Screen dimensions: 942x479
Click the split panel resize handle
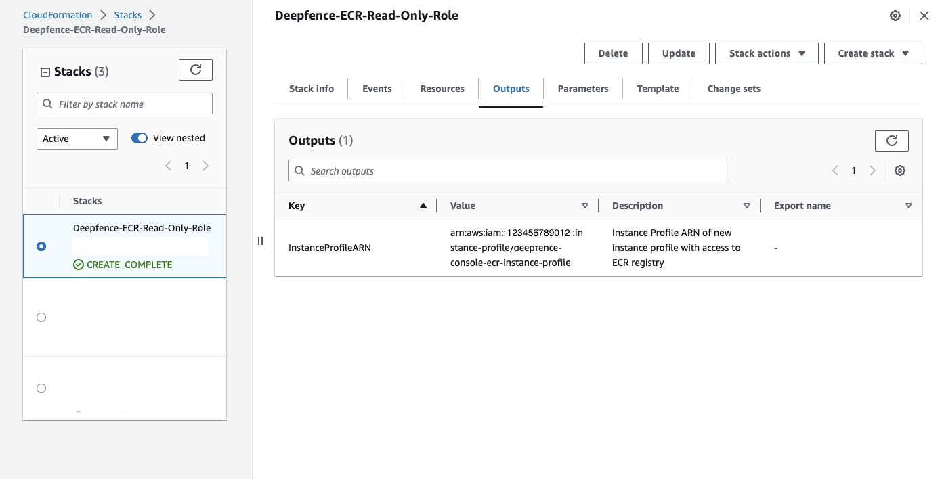tap(260, 241)
